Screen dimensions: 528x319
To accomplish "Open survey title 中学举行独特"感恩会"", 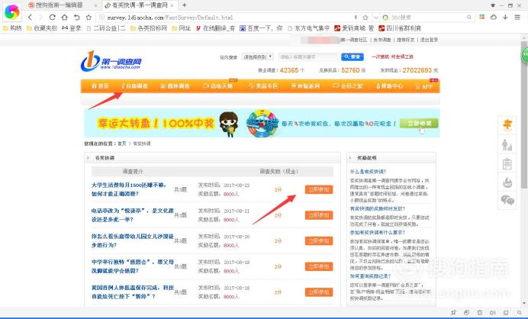I will click(133, 266).
